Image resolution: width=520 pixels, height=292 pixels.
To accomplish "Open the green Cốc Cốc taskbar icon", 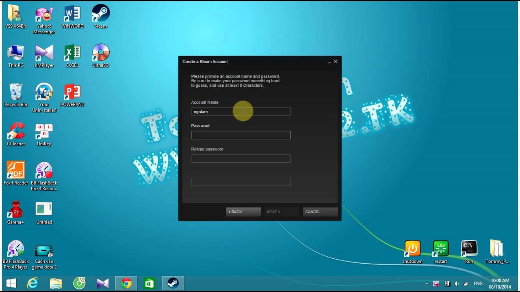I will tap(79, 283).
